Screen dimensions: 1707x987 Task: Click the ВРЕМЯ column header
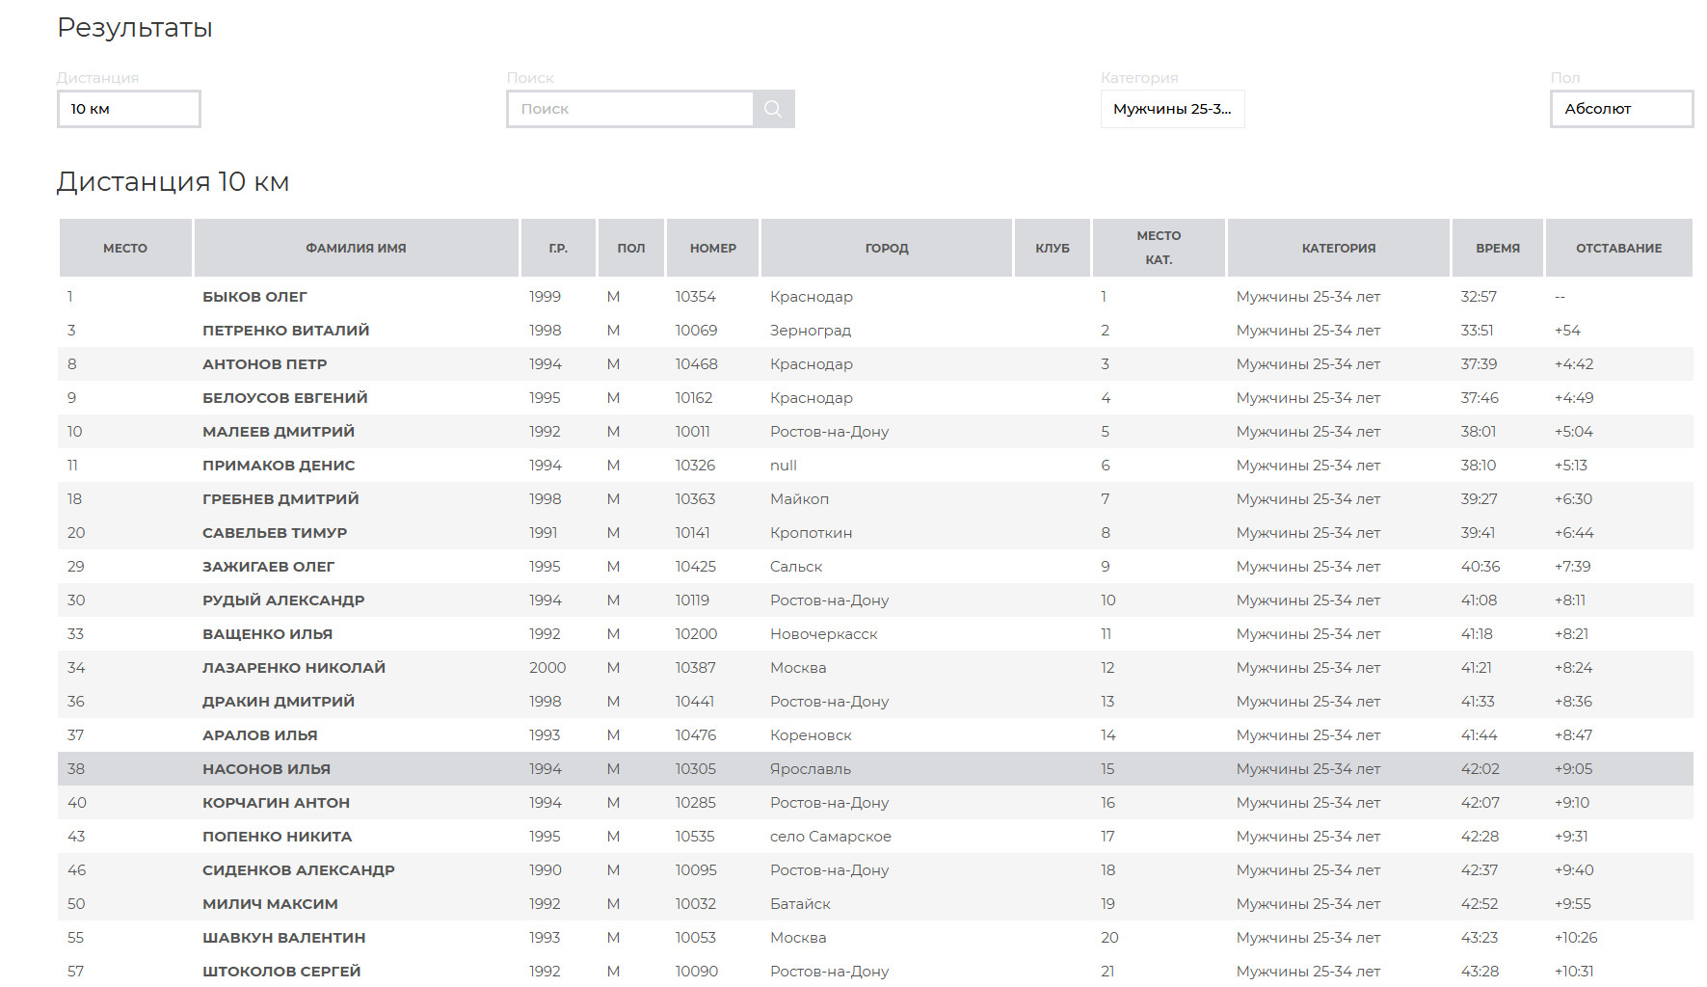(x=1498, y=248)
